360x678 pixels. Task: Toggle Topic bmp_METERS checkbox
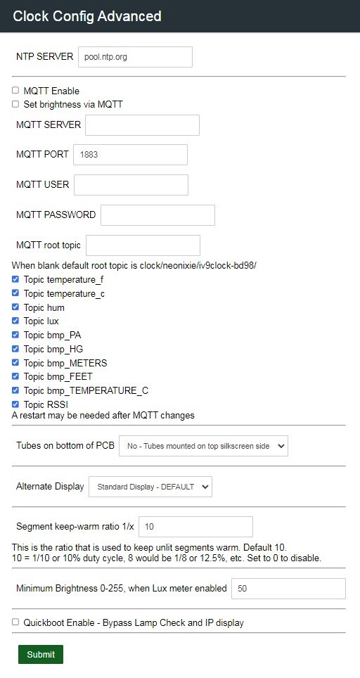pos(15,362)
